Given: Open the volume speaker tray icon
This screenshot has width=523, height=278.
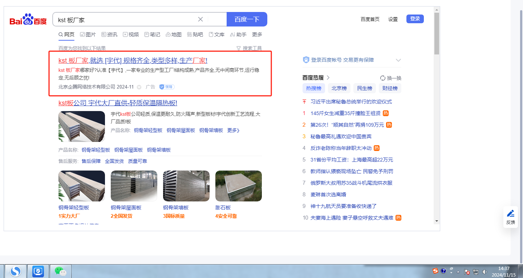Looking at the screenshot, I should pos(485,271).
